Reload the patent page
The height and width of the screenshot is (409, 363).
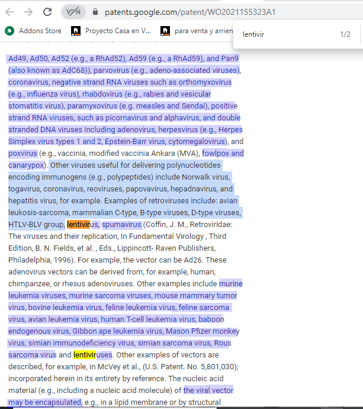pos(48,12)
